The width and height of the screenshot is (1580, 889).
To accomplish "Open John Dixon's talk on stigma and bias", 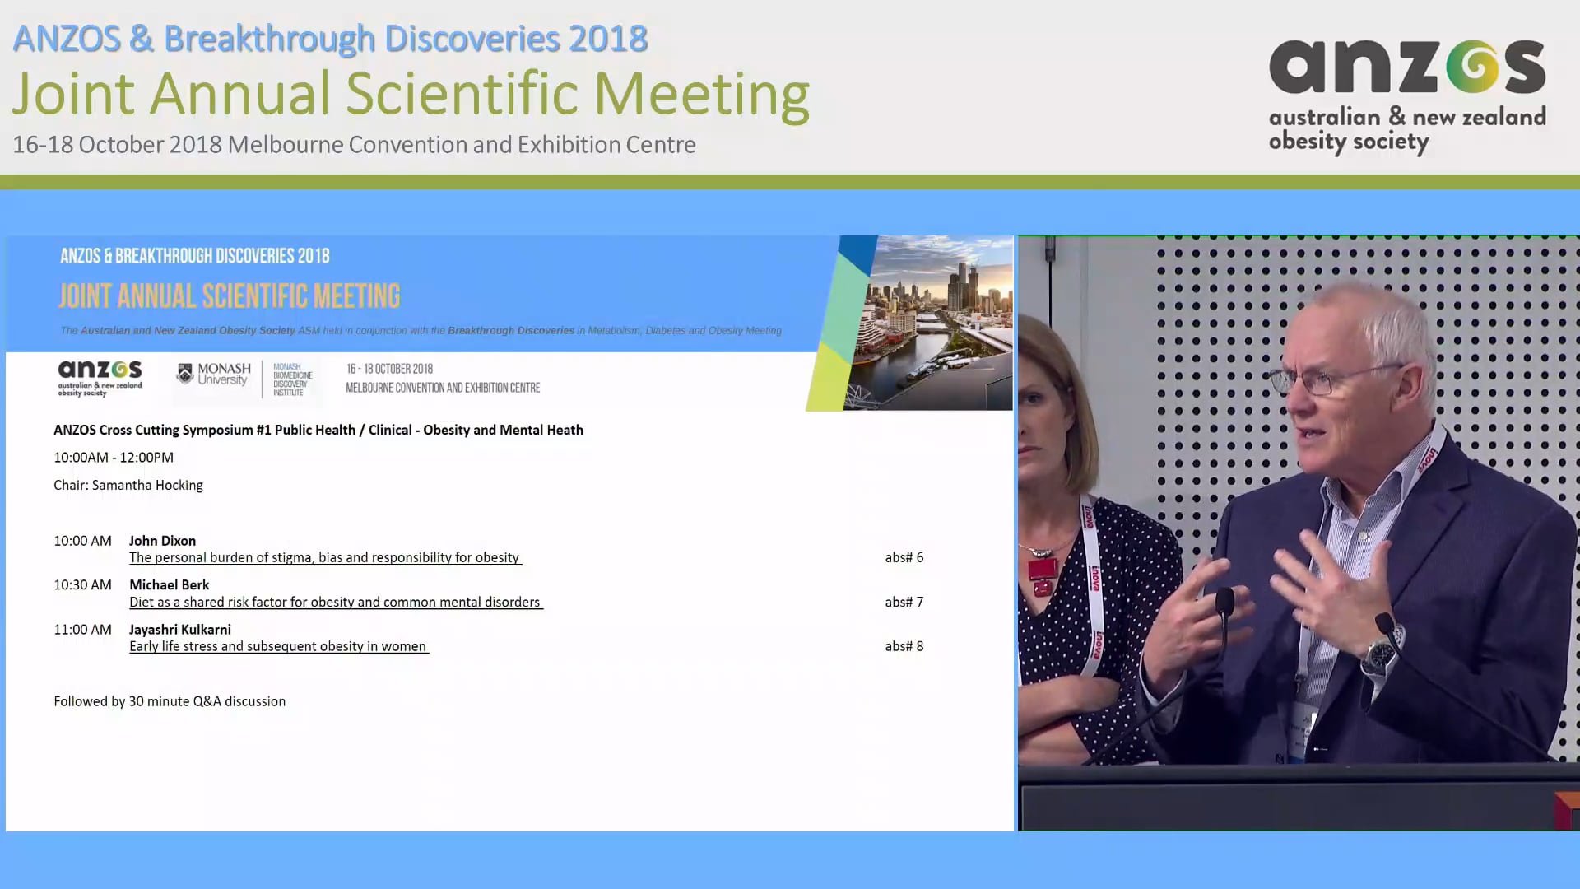I will click(325, 557).
